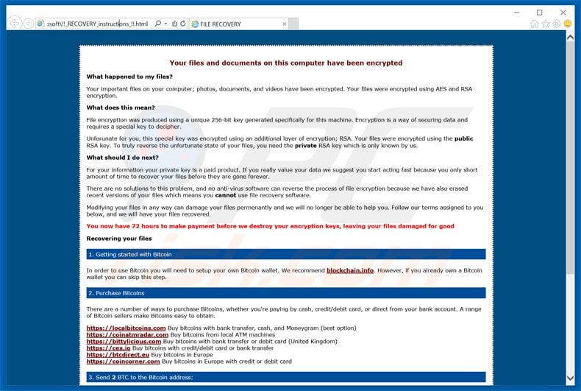Click the scrollbar up arrow

coord(570,37)
